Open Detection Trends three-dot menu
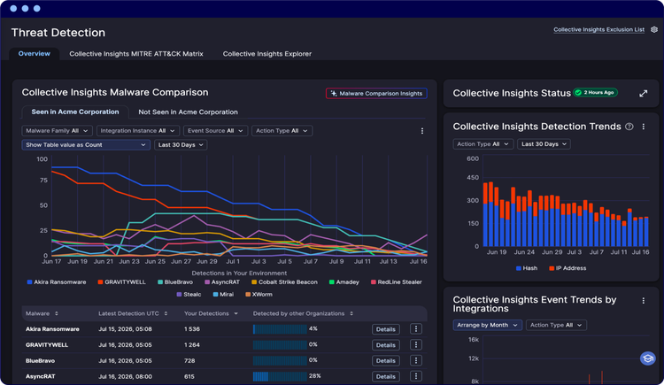Image resolution: width=664 pixels, height=385 pixels. pyautogui.click(x=644, y=127)
